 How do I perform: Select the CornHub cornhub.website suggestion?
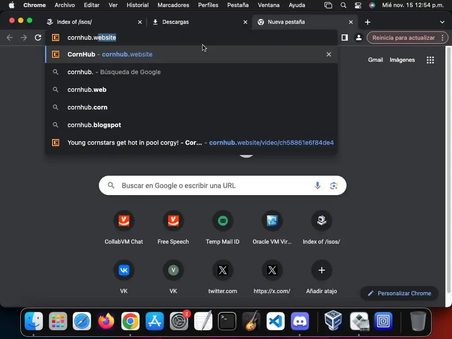click(x=192, y=54)
